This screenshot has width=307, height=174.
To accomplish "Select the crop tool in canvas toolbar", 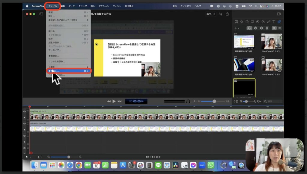I will [221, 14].
